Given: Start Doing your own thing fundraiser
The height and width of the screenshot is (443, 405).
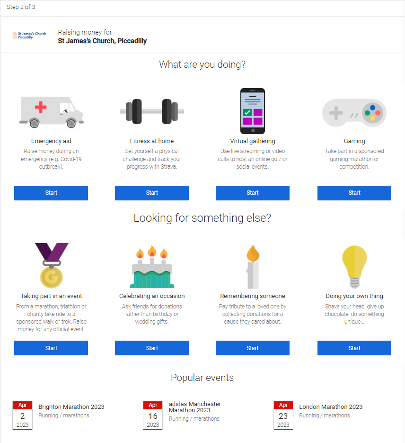Looking at the screenshot, I should tap(354, 348).
